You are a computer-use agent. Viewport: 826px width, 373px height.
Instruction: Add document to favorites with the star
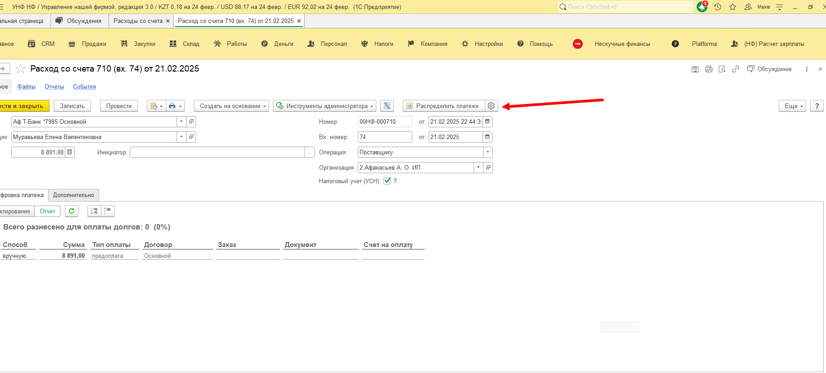pyautogui.click(x=20, y=68)
